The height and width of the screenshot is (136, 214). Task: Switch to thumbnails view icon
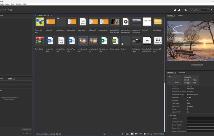[x=132, y=134]
